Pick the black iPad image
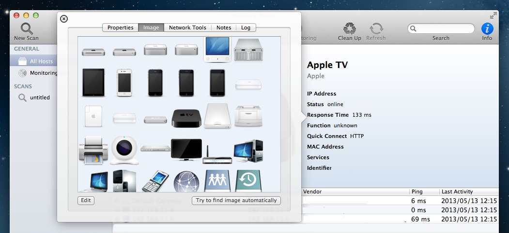Image resolution: width=509 pixels, height=233 pixels. [93, 82]
